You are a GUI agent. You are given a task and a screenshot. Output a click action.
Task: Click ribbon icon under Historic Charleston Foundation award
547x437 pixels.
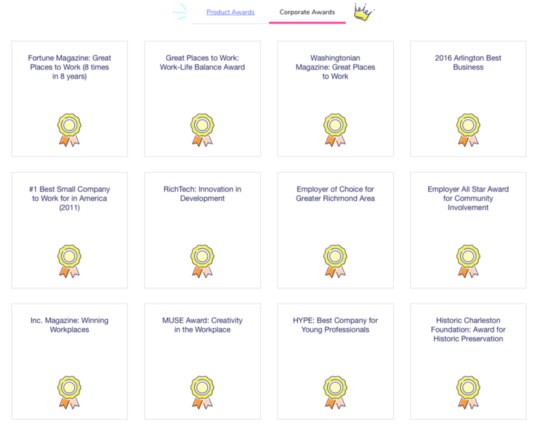pos(468,393)
